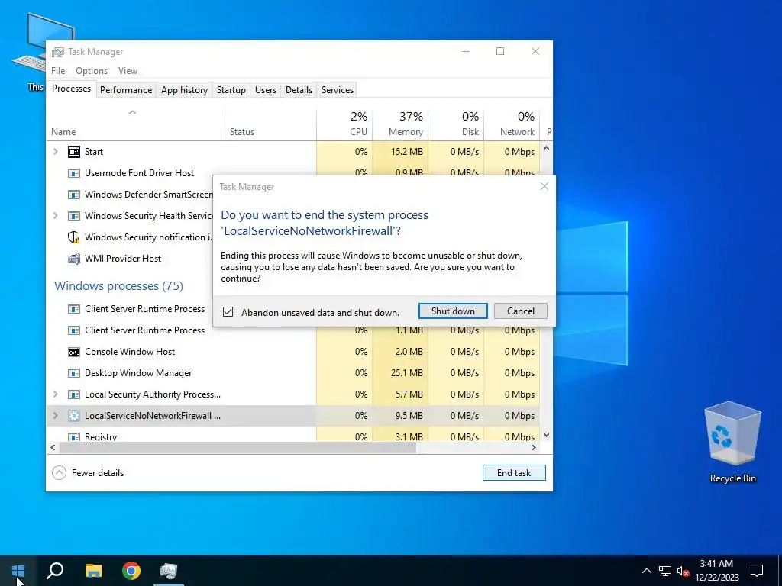Click the Shut down button

[x=453, y=311]
